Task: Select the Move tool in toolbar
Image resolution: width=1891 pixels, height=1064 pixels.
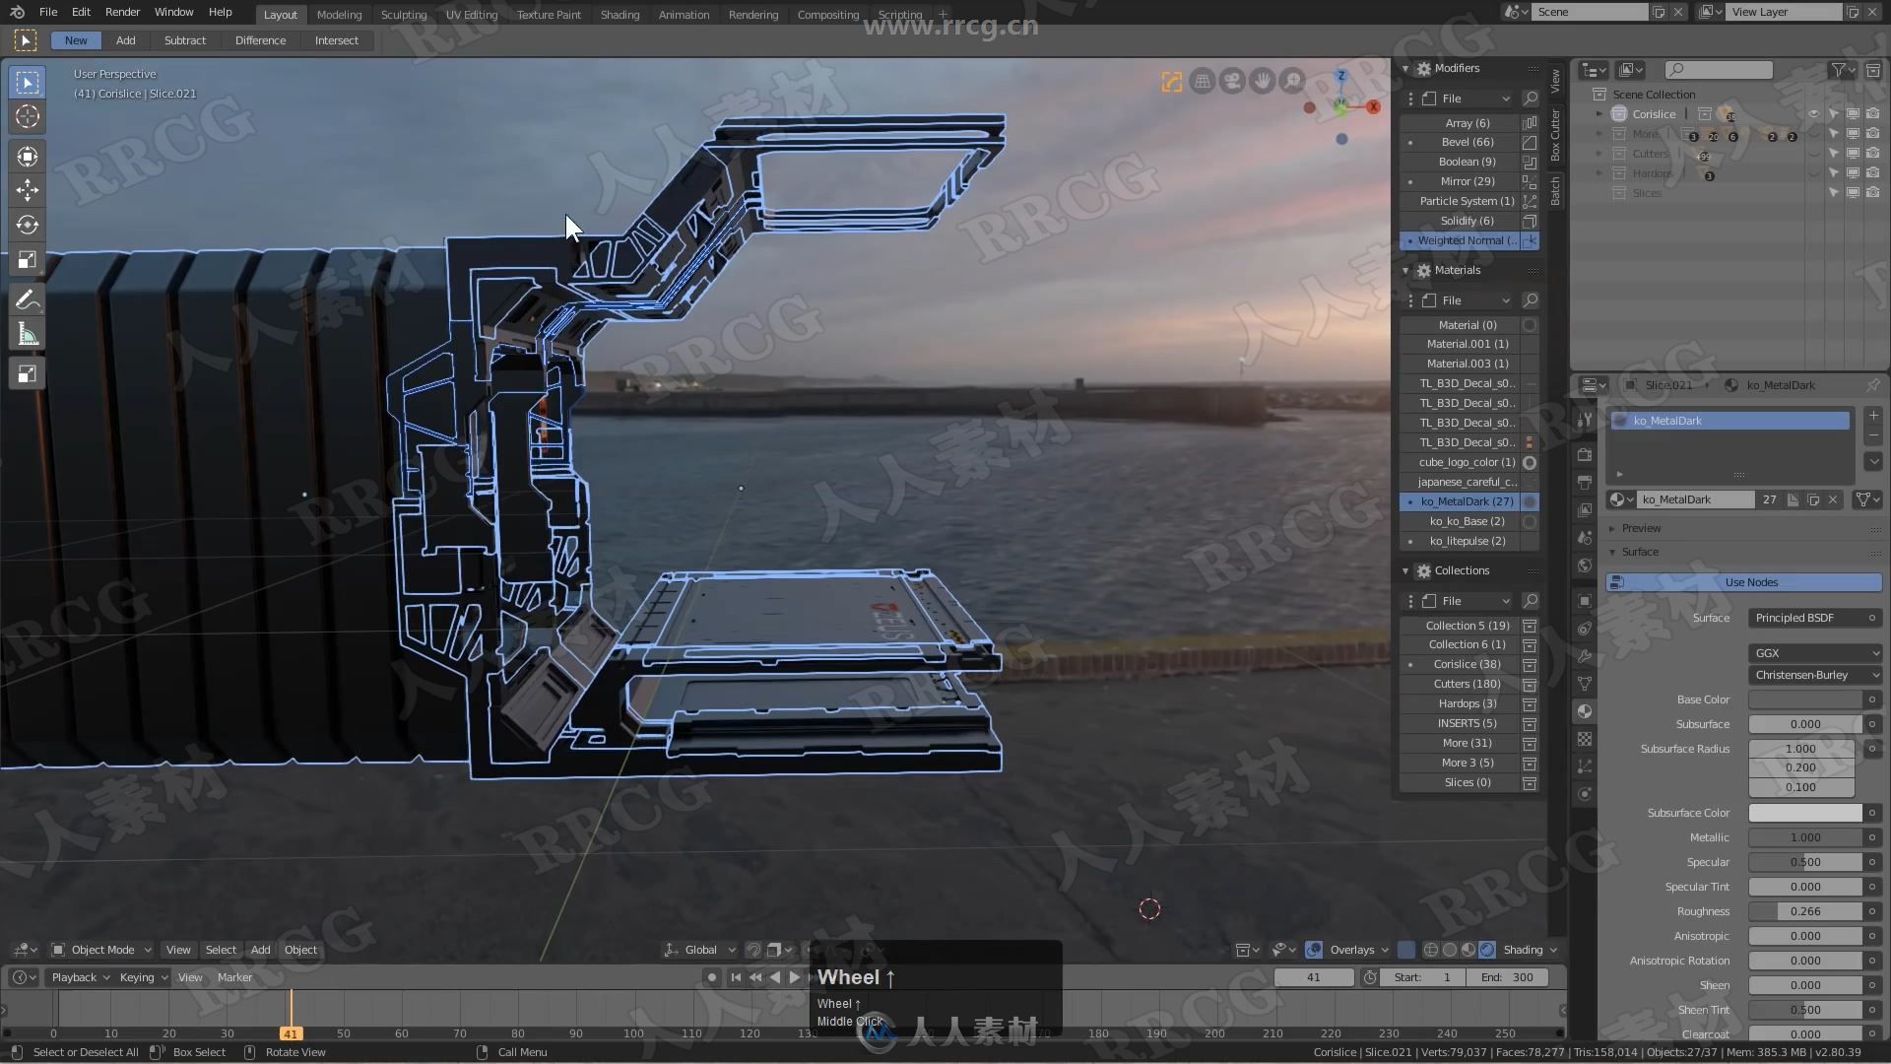Action: coord(28,188)
